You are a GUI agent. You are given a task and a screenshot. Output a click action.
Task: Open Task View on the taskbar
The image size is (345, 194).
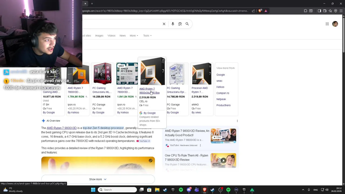(x=142, y=190)
